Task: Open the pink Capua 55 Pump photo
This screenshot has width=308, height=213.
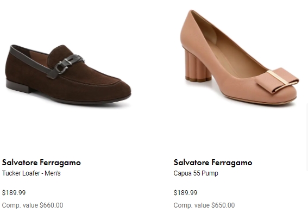Action: pos(240,57)
